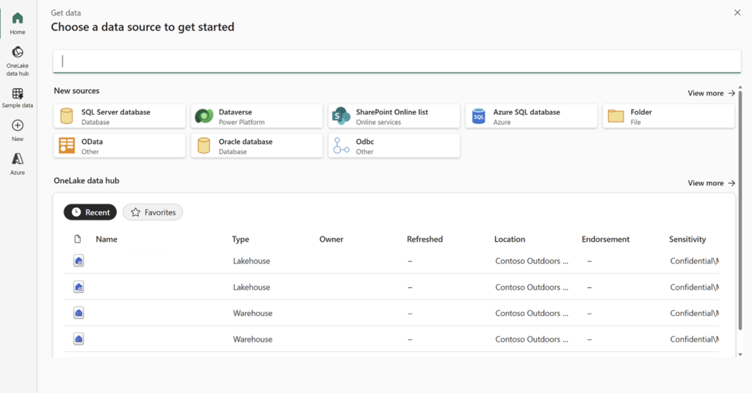Click View more for New sources
The height and width of the screenshot is (393, 752).
click(711, 93)
